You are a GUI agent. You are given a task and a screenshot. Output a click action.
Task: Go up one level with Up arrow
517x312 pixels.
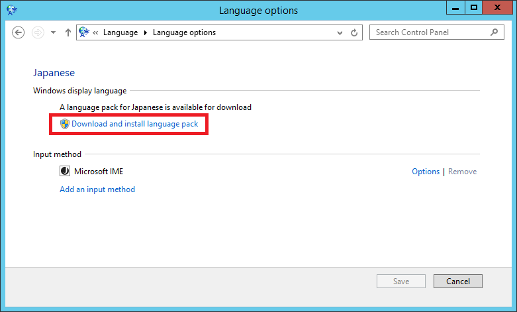tap(68, 32)
